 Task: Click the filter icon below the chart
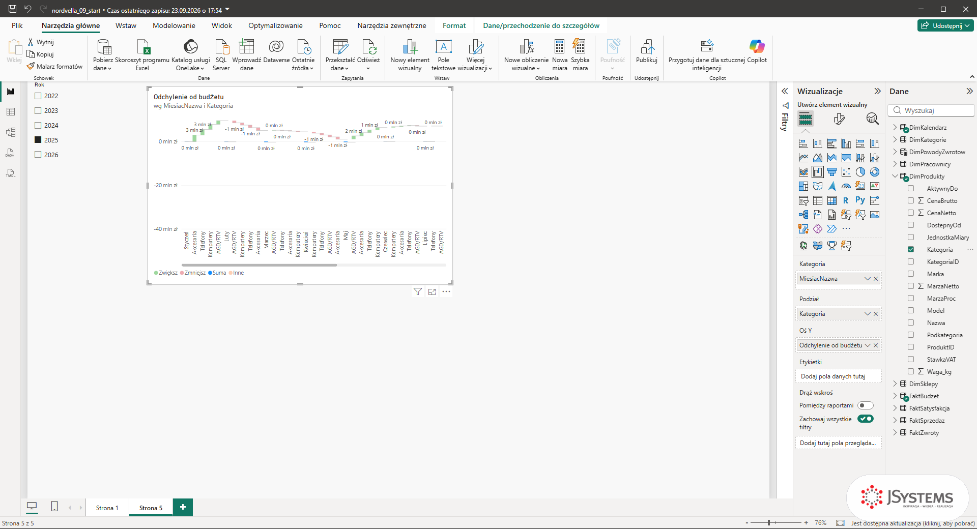click(418, 292)
